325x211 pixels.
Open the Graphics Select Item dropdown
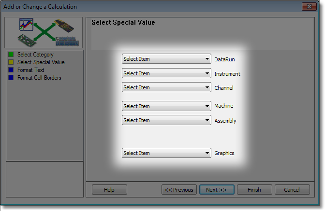click(x=166, y=153)
